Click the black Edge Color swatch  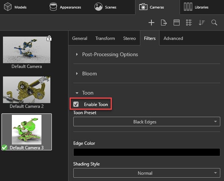pos(147,152)
